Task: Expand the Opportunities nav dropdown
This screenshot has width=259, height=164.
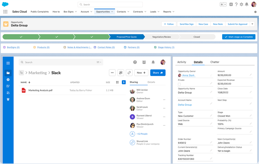Action: click(112, 12)
